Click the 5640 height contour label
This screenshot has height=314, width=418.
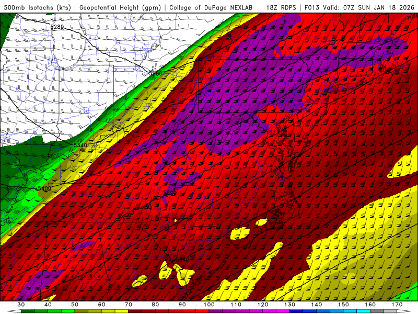click(x=182, y=259)
